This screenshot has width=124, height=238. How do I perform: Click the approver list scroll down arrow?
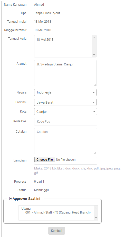(96, 218)
